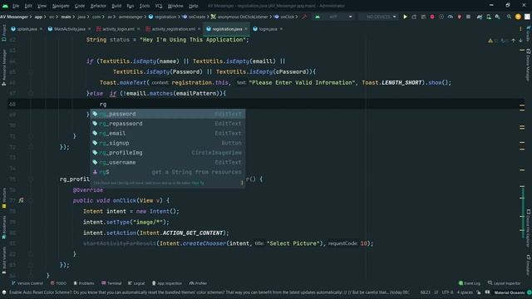Click the Profile app gauge icon
Image resolution: width=532 pixels, height=299 pixels.
(x=451, y=17)
